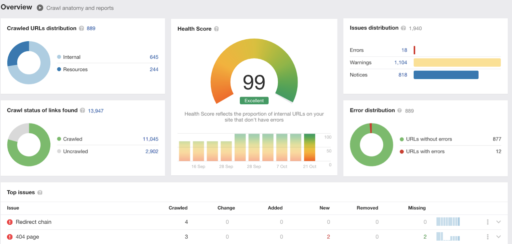Viewport: 512px width, 244px height.
Task: Expand the Redirect chain row
Action: [498, 222]
